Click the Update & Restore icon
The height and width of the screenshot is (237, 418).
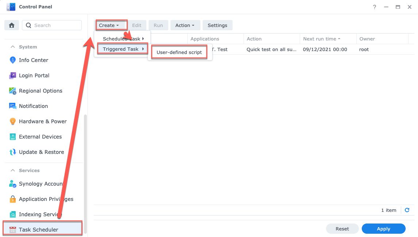coord(13,152)
